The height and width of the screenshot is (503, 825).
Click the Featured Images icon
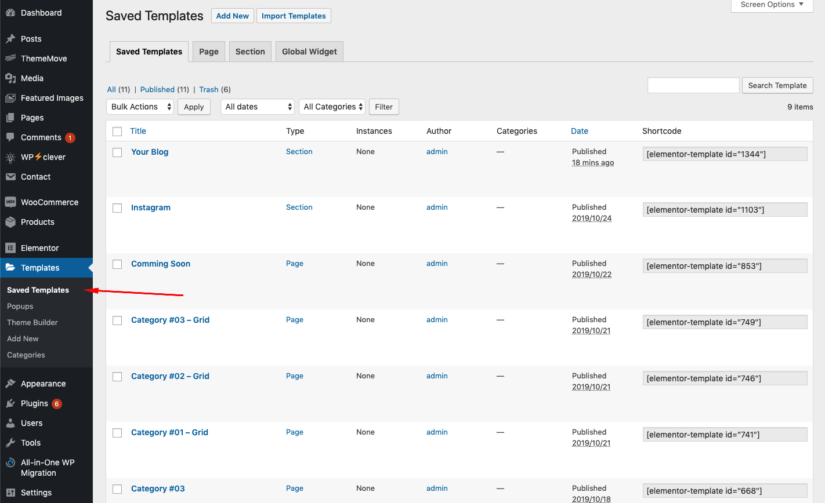point(10,98)
